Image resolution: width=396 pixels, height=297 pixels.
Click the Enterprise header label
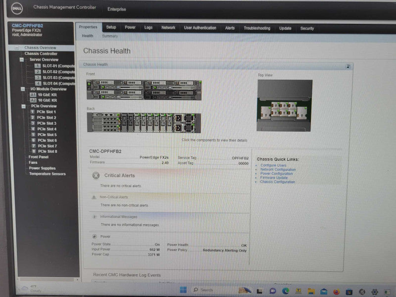click(117, 9)
